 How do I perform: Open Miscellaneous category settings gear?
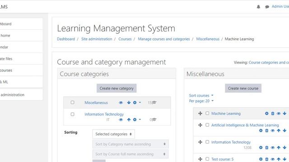tap(135, 103)
